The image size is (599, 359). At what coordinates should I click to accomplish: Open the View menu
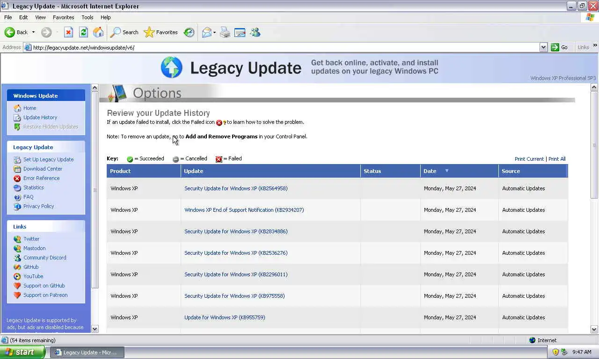40,17
